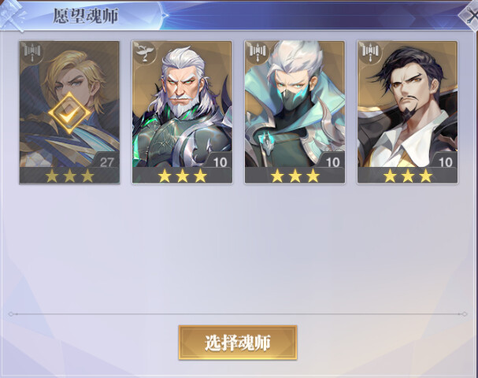Click the class icon on the masked hero card
Image resolution: width=478 pixels, height=378 pixels.
(258, 51)
